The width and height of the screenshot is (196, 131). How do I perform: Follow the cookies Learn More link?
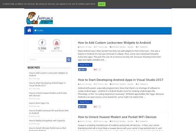pyautogui.click(x=90, y=4)
